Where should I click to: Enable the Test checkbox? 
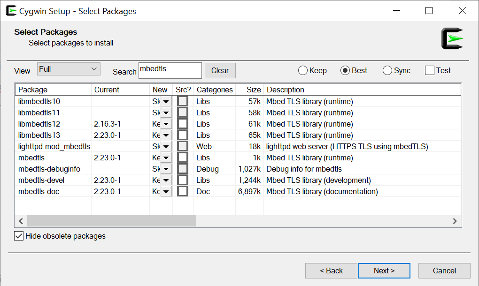(429, 70)
